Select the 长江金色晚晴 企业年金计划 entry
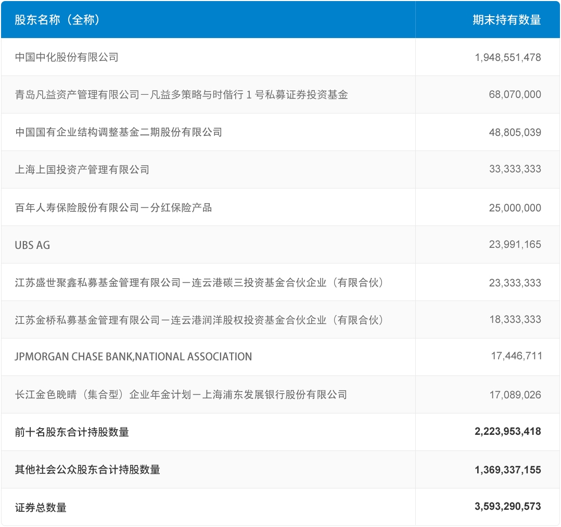This screenshot has height=527, width=561. (x=181, y=395)
